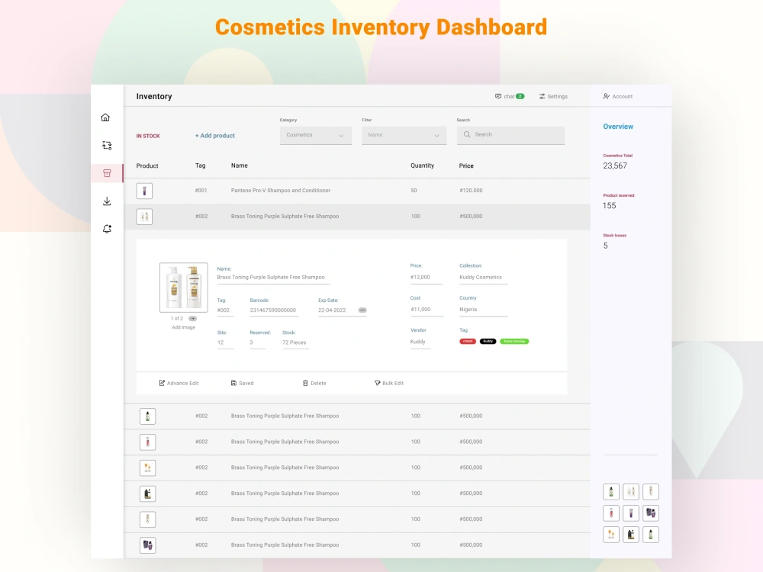Click the Search input field
The width and height of the screenshot is (763, 572).
(x=510, y=135)
